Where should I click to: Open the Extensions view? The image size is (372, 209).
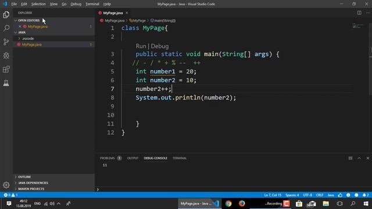[x=6, y=69]
